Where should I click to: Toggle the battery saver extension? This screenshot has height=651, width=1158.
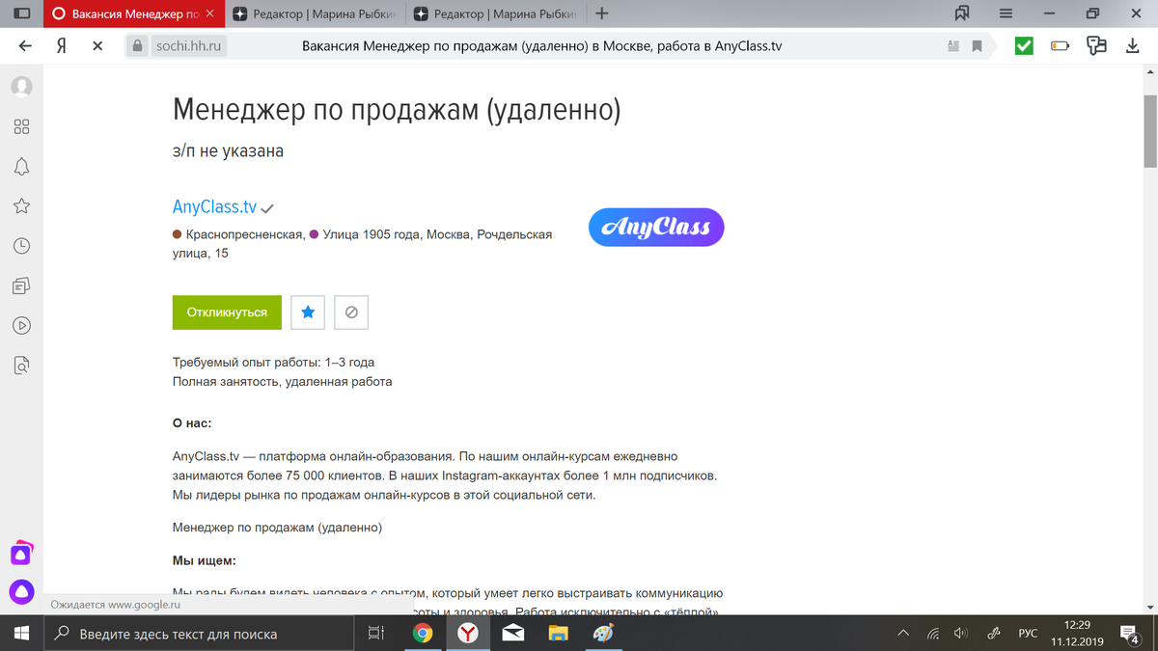click(1061, 44)
